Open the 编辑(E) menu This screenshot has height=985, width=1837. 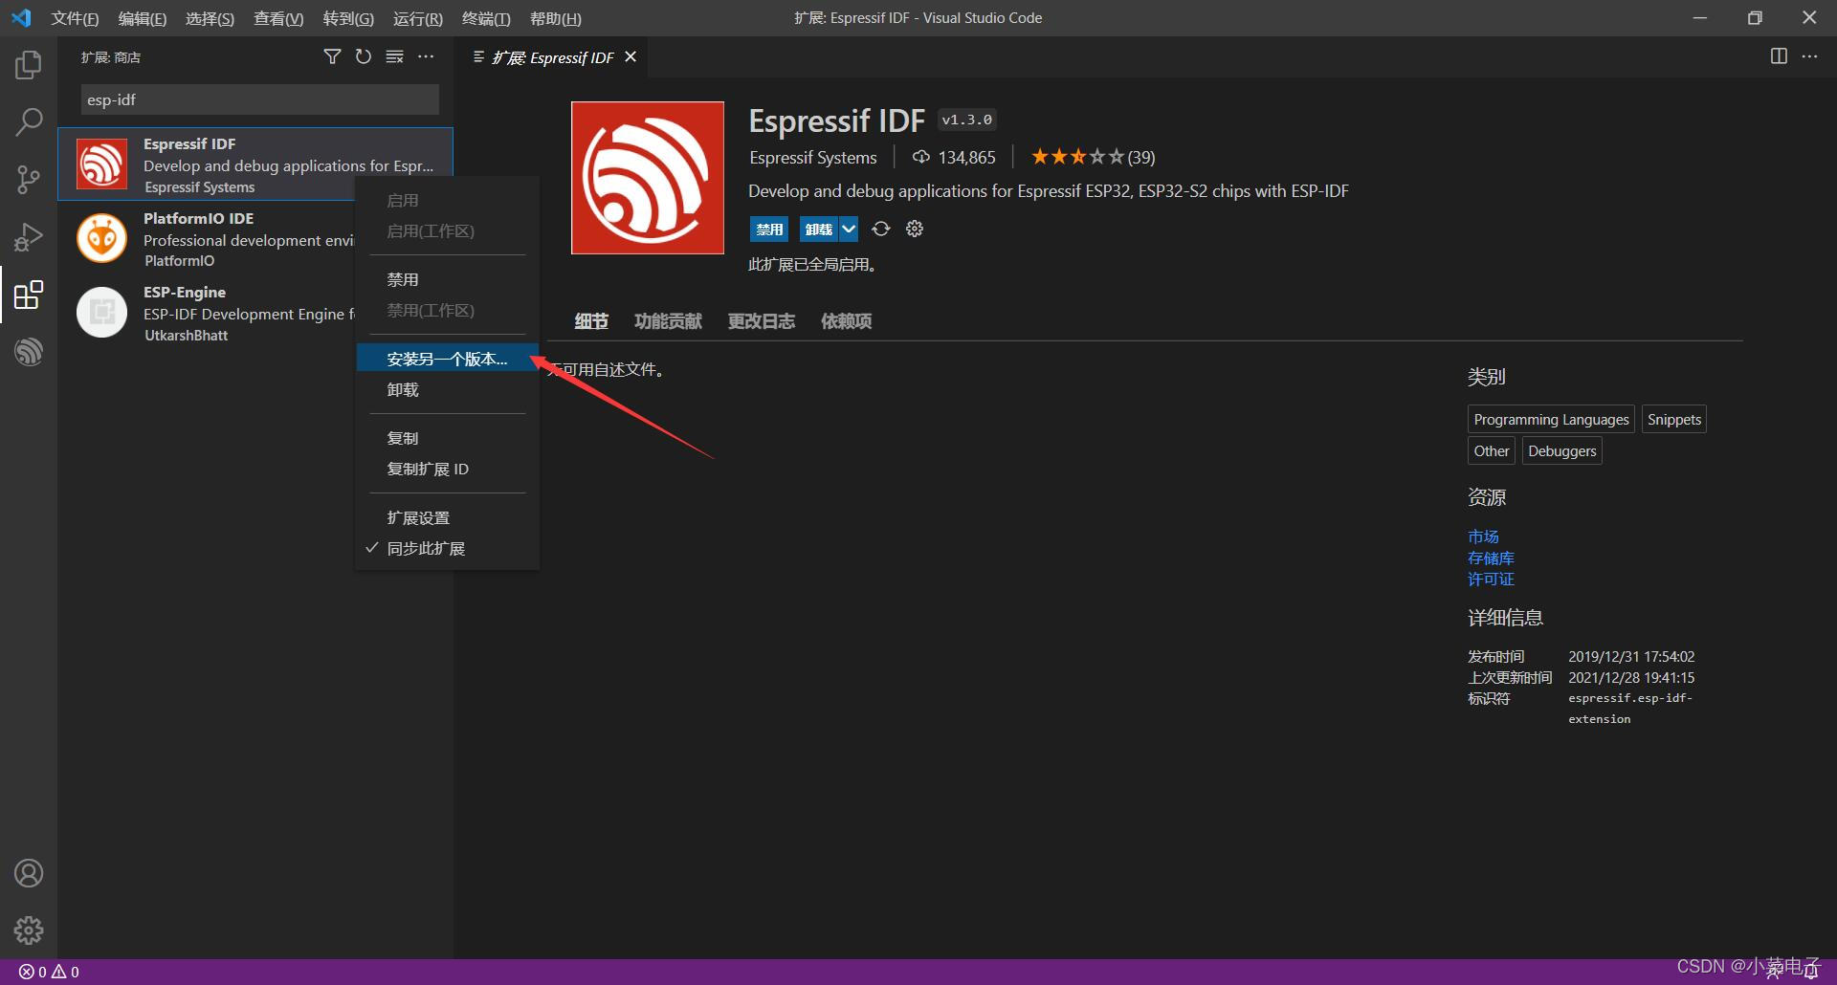pyautogui.click(x=143, y=18)
